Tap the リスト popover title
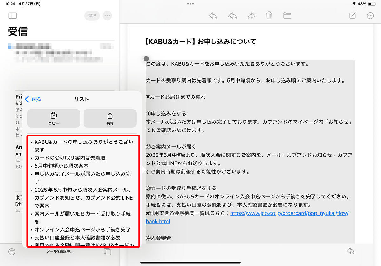Viewport: 381px width, 266px height. click(82, 99)
